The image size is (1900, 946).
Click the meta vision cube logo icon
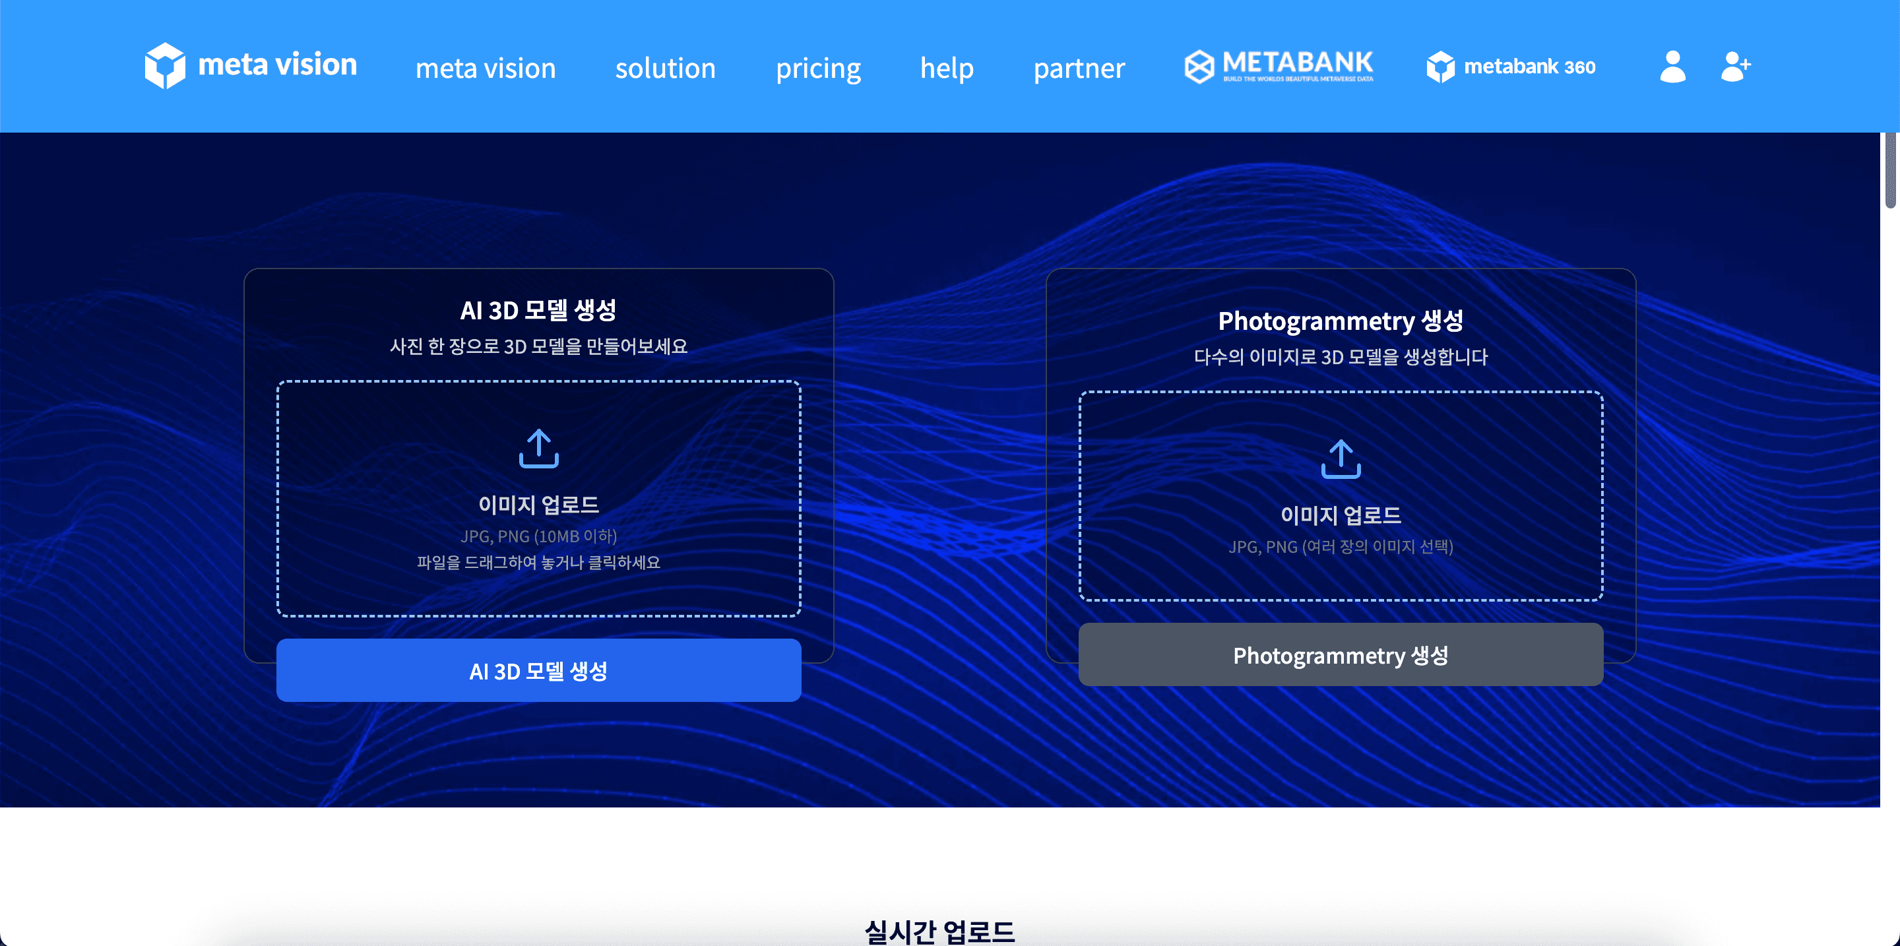164,65
